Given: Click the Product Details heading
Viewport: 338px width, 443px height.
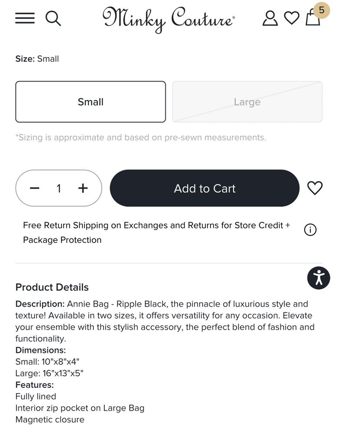Looking at the screenshot, I should coord(52,287).
